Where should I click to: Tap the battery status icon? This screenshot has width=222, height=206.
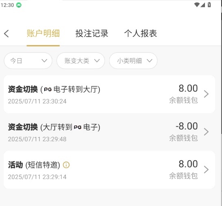209,5
